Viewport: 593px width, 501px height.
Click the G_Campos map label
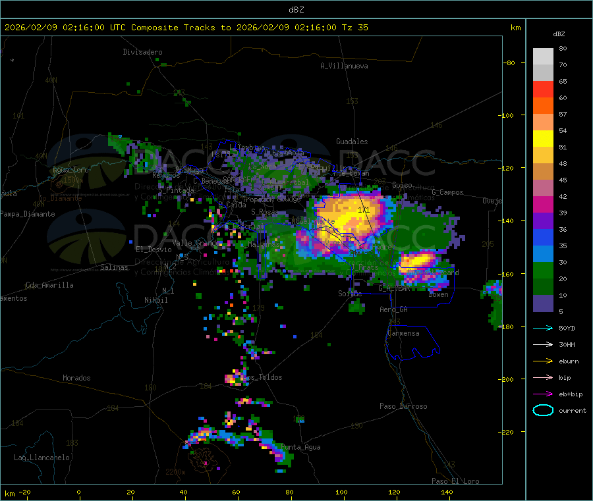click(447, 192)
